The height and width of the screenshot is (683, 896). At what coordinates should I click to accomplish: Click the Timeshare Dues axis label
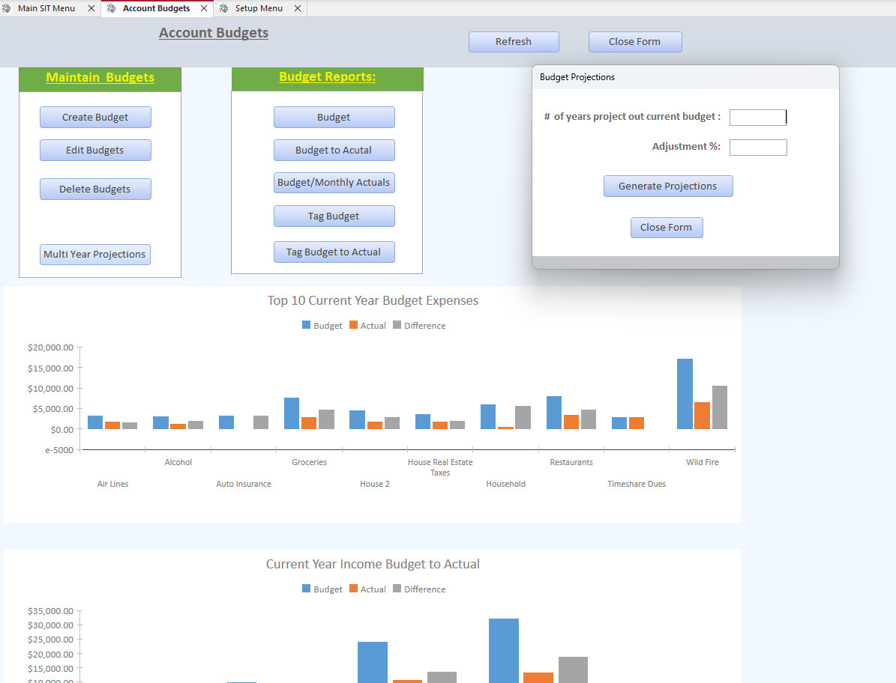pyautogui.click(x=637, y=484)
